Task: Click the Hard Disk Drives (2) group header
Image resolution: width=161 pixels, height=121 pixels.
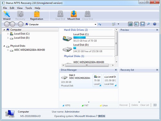Action: [76, 30]
